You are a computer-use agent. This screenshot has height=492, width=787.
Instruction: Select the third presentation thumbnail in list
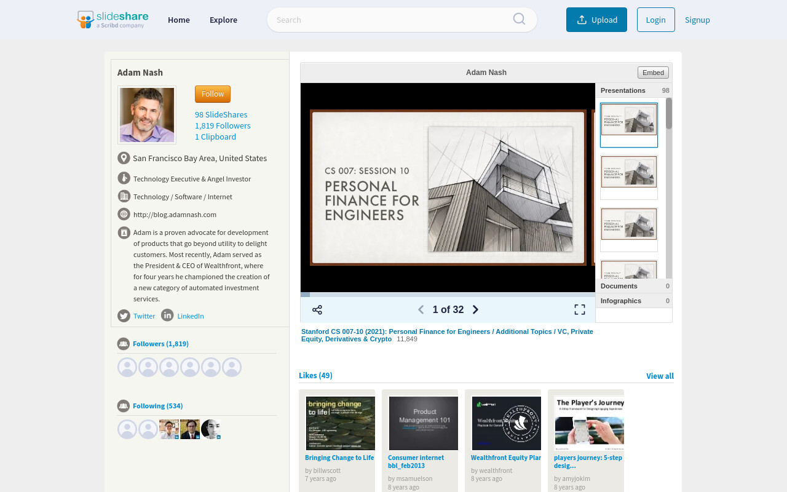629,229
